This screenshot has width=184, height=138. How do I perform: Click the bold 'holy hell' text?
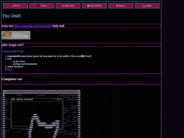pos(58,26)
